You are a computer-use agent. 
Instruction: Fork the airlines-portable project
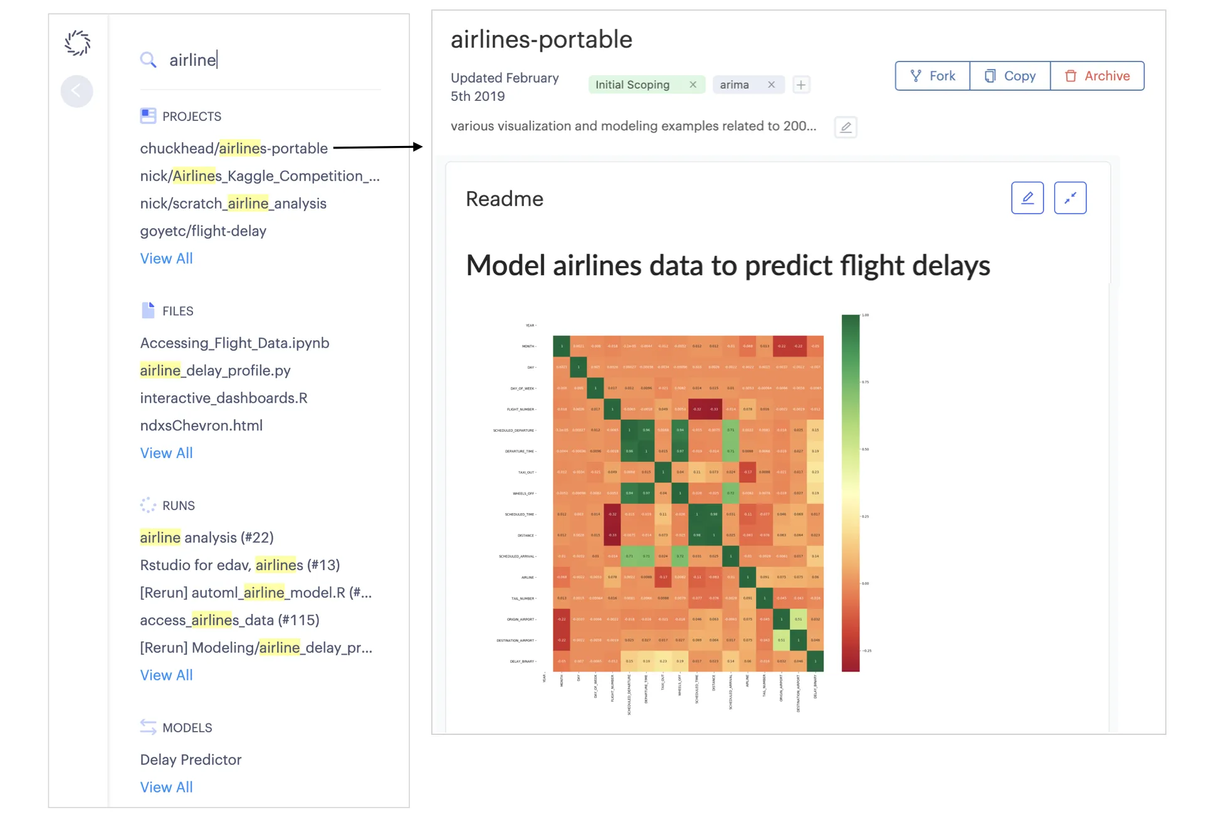pos(933,76)
